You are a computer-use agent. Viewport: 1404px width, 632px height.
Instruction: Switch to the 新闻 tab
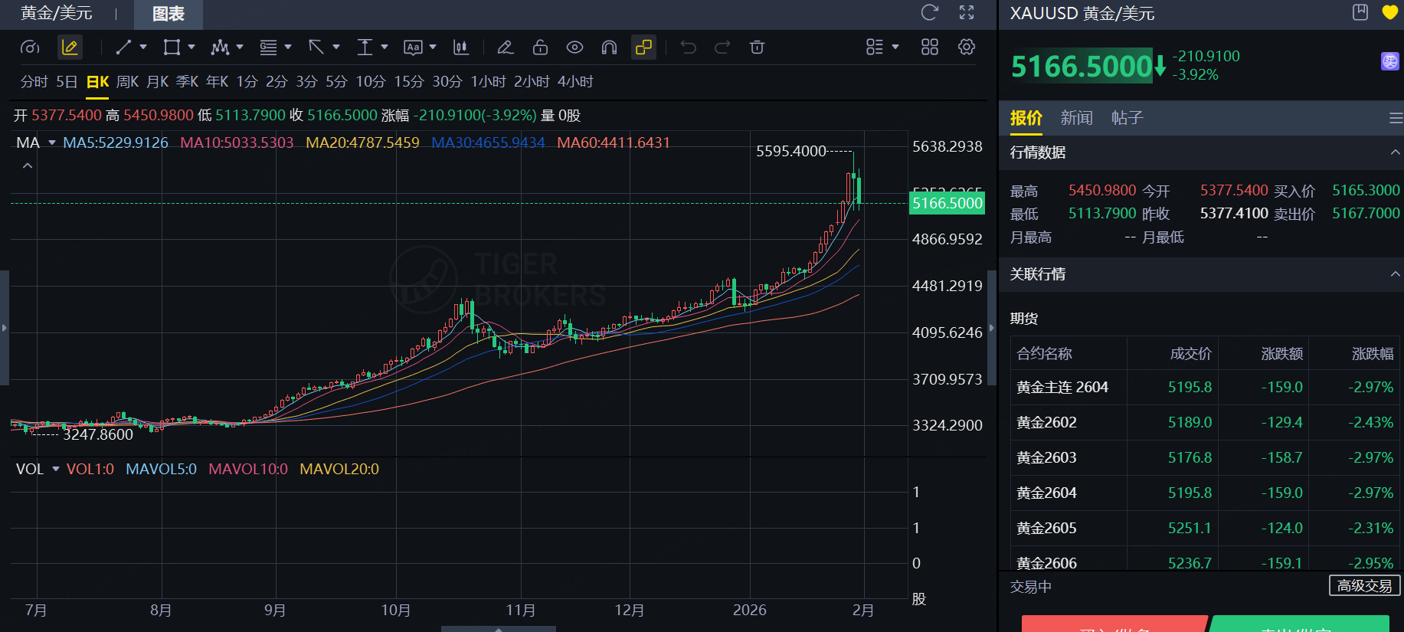tap(1076, 118)
